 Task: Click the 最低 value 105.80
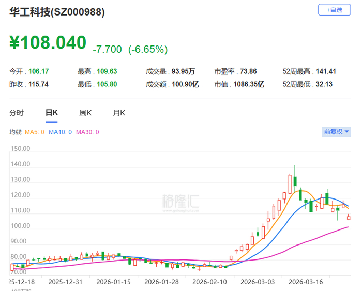107,84
